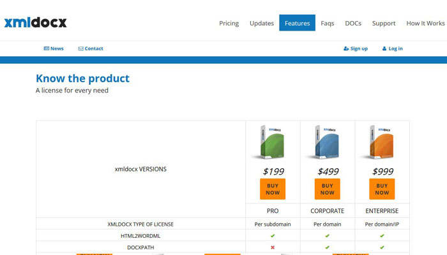Click the xmldocx logo
The height and width of the screenshot is (255, 447).
click(x=35, y=22)
